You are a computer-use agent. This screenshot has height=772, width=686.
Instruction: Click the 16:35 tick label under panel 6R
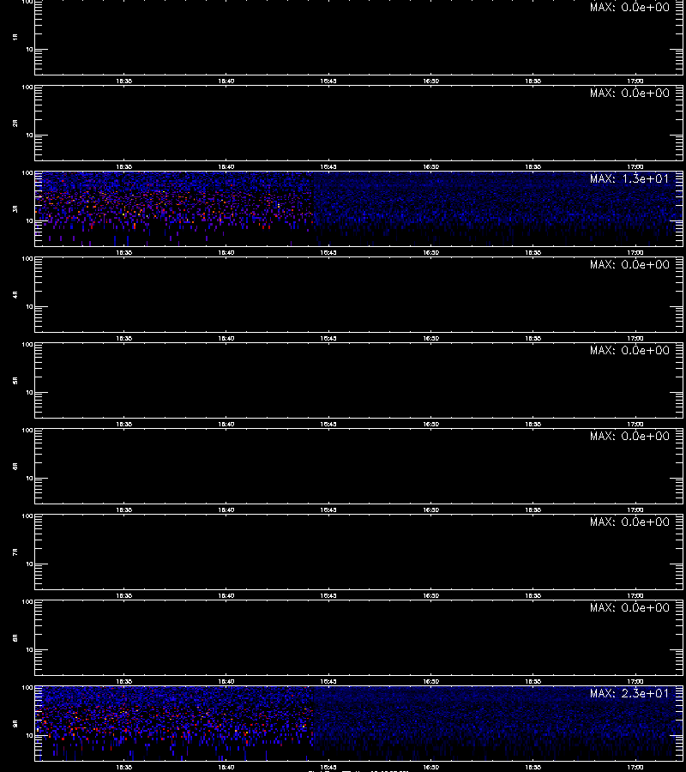124,510
